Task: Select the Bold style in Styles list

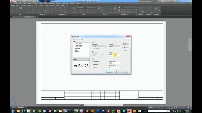Action: click(x=76, y=50)
